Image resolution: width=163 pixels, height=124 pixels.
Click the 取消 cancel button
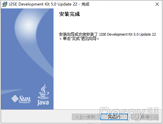145,117
